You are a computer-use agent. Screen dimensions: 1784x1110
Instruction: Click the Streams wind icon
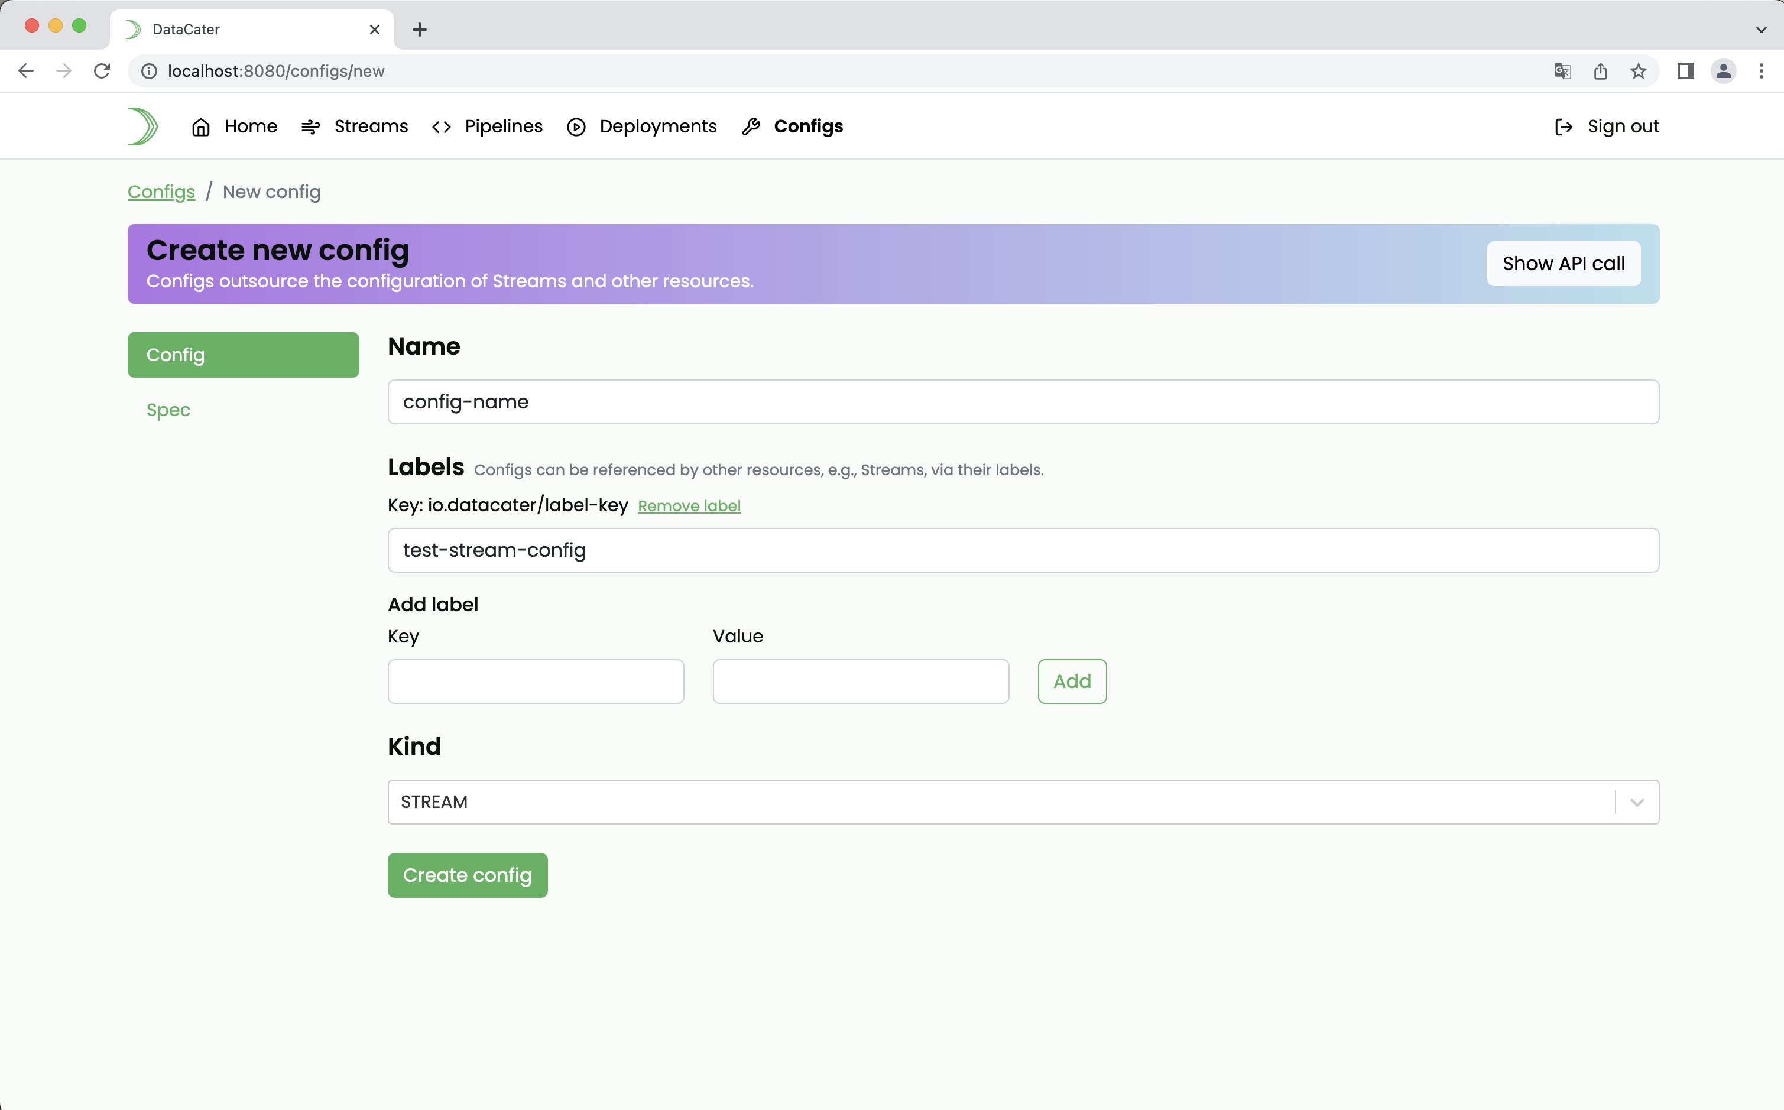point(310,127)
